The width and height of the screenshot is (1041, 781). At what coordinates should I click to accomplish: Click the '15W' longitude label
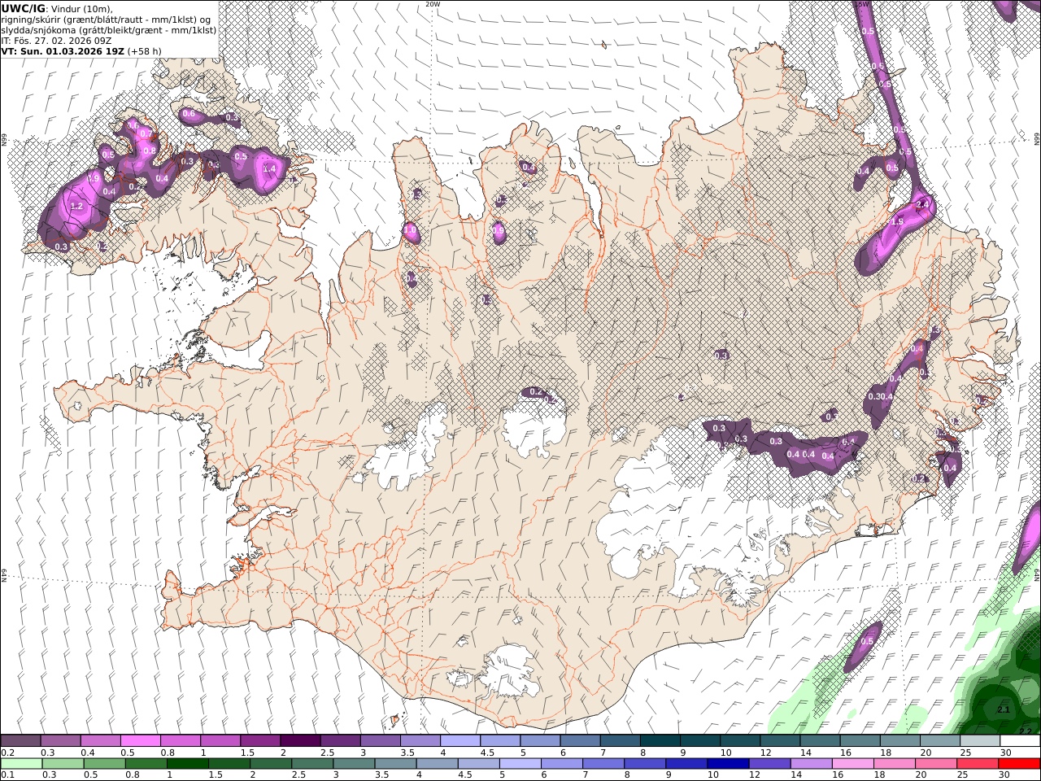click(x=861, y=4)
